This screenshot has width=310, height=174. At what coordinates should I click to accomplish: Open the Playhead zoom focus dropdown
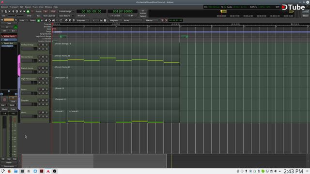click(83, 20)
